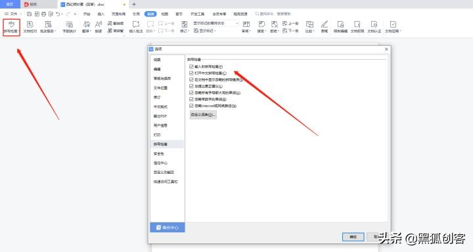
Task: Select 中文版式 in options sidebar
Action: tap(167, 107)
